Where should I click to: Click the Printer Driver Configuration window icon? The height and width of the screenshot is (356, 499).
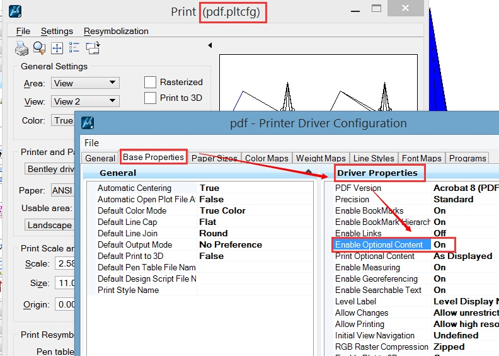88,123
